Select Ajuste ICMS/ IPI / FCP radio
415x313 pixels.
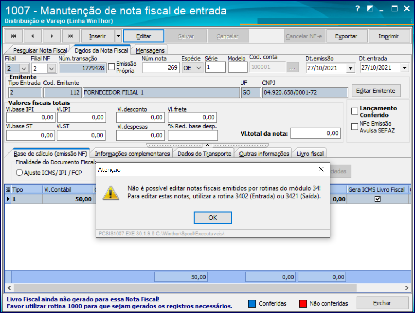pos(19,173)
